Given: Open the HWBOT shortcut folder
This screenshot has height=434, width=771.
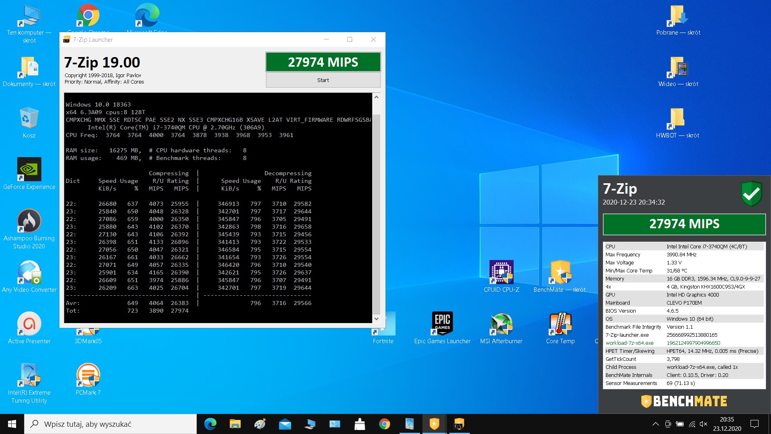Looking at the screenshot, I should pos(678,123).
